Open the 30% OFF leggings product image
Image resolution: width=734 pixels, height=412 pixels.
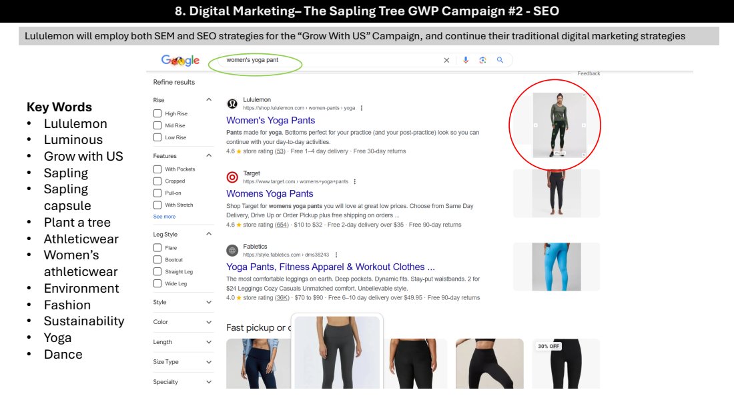566,364
